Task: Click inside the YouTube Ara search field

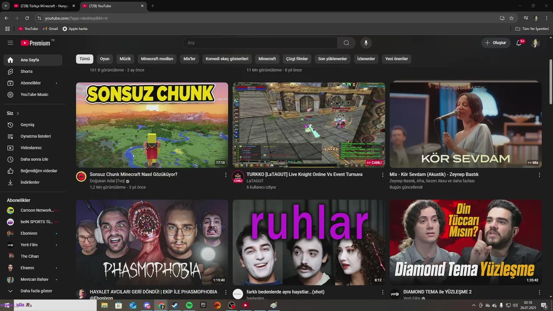Action: (260, 43)
